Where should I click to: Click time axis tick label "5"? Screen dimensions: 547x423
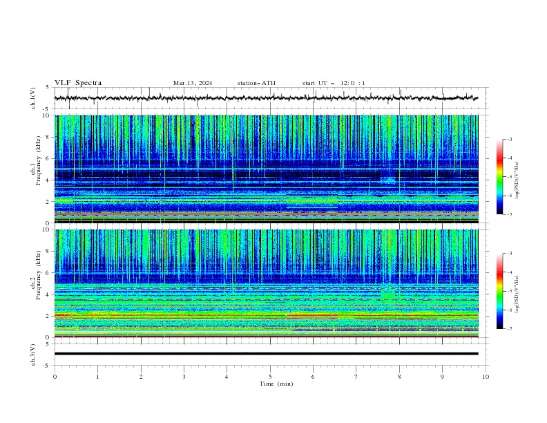[270, 377]
